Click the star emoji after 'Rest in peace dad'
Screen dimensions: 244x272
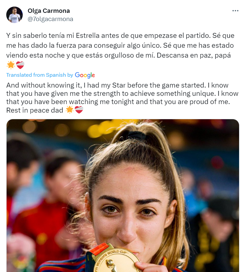(x=69, y=110)
